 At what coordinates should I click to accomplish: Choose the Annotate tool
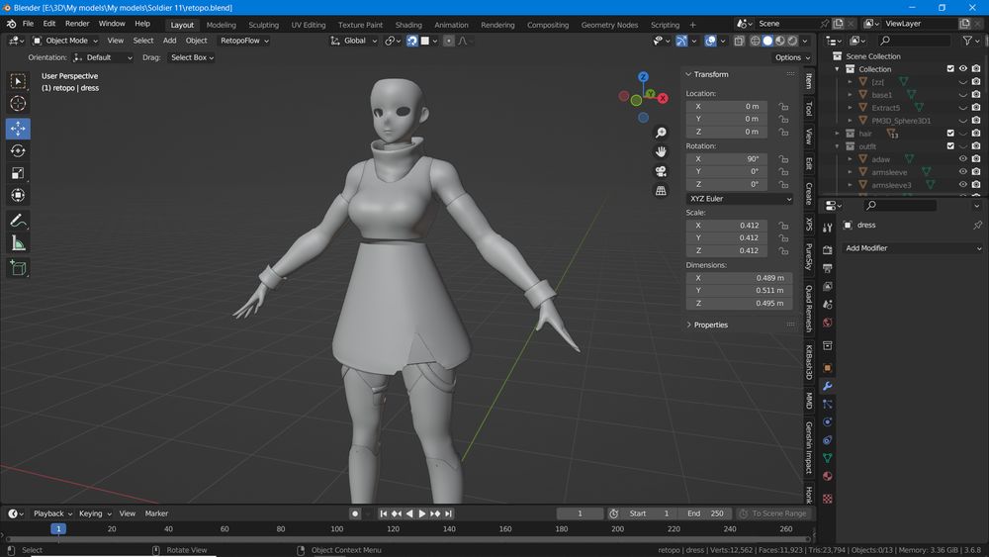coord(18,220)
